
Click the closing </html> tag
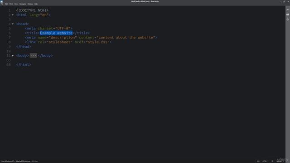pos(24,65)
